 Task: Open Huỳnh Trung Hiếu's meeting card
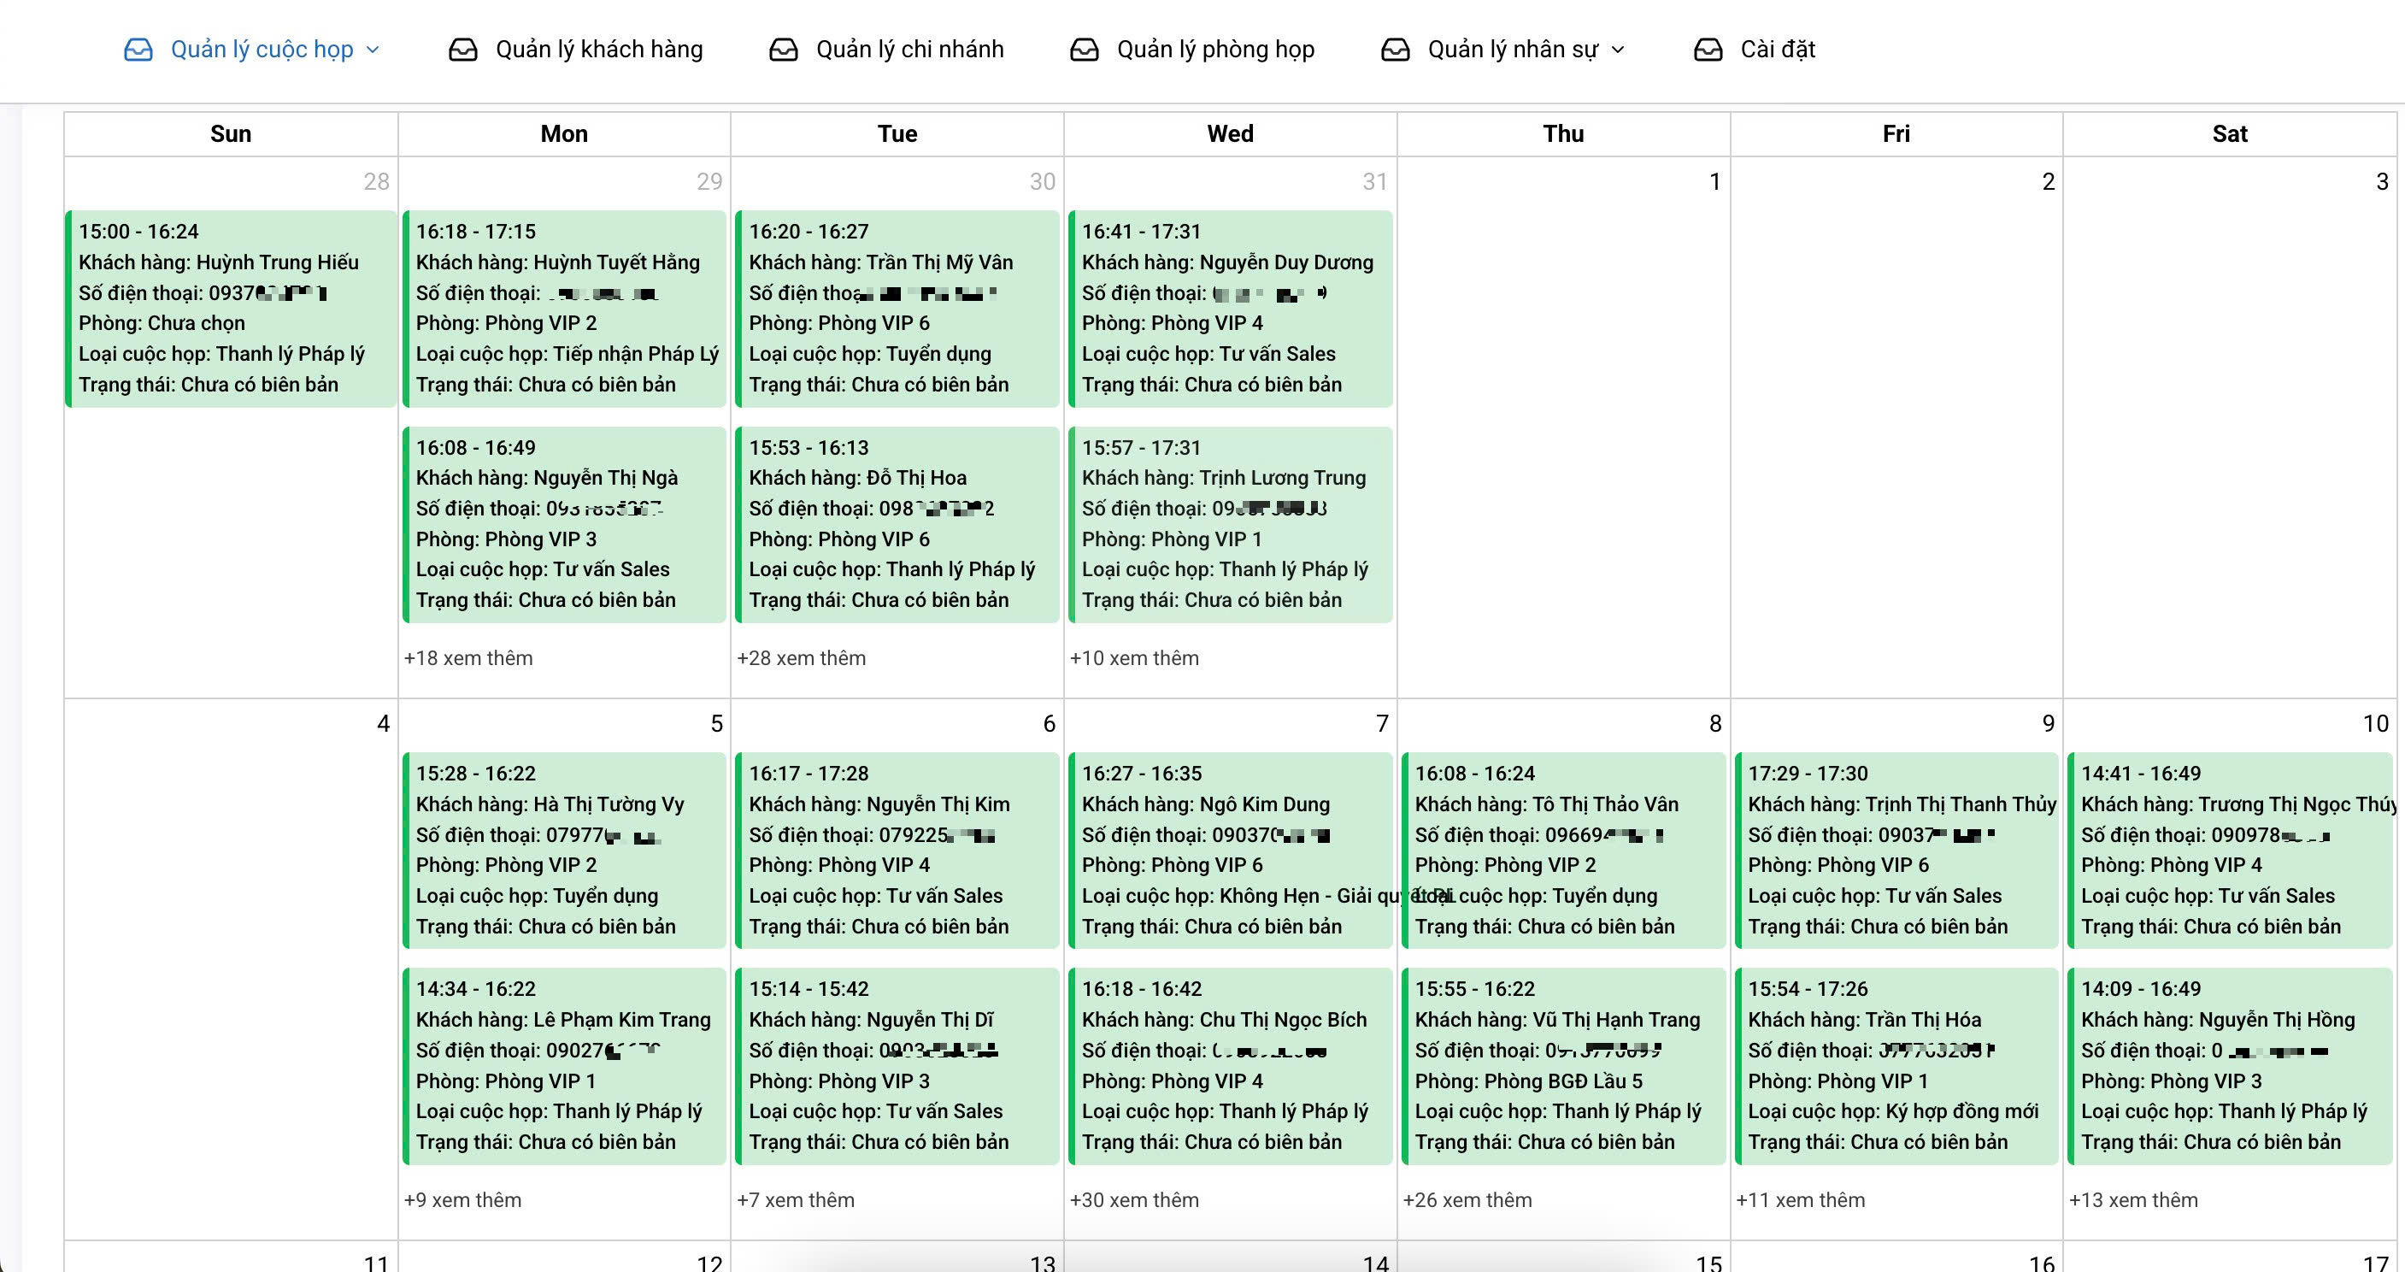pyautogui.click(x=232, y=309)
